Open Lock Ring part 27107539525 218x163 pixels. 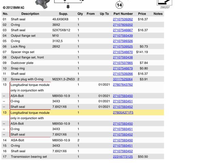[x=123, y=47]
